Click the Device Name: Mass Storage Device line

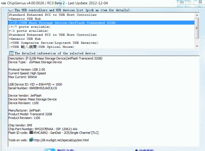[x=33, y=99]
